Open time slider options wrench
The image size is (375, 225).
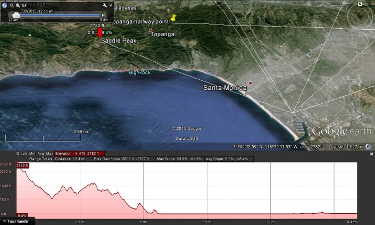104,5
